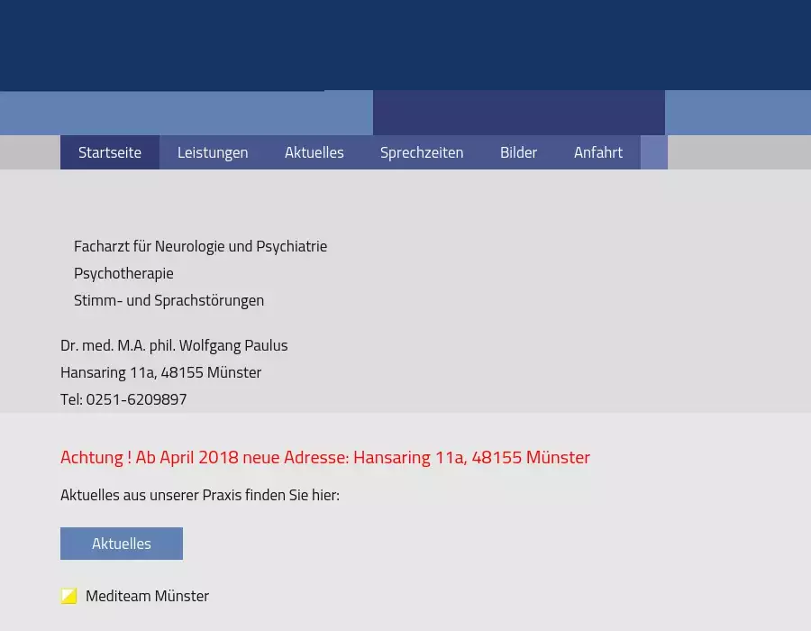Switch to the Bilder section

click(518, 152)
